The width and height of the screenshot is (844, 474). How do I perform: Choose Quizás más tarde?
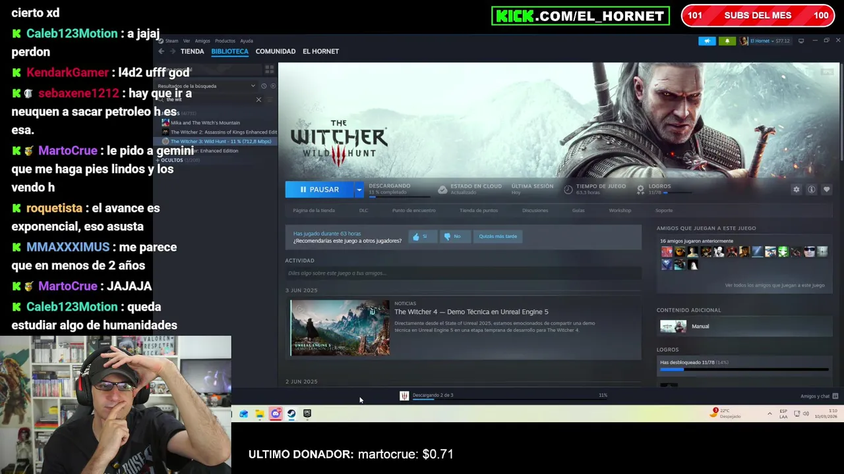498,236
